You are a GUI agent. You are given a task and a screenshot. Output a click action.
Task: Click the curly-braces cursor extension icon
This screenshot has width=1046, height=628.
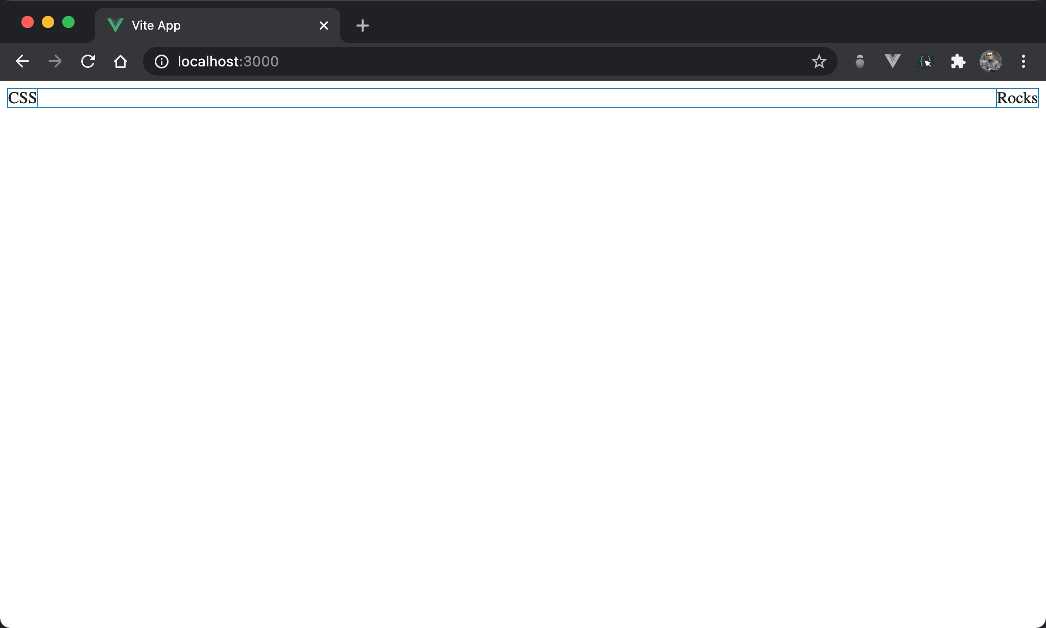925,62
